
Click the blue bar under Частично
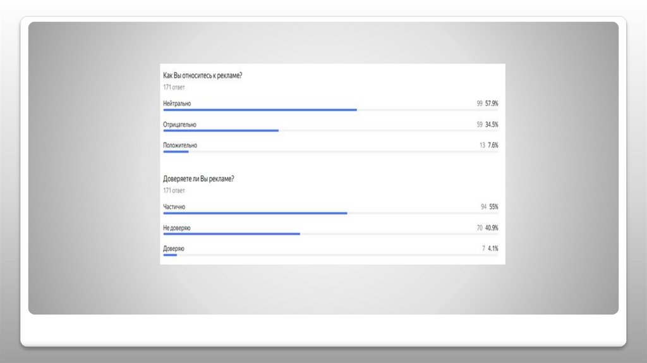click(255, 213)
